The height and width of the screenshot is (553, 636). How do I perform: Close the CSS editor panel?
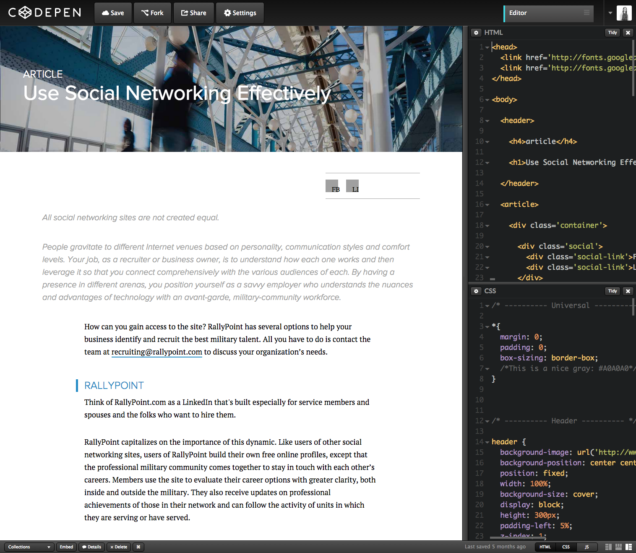[628, 291]
